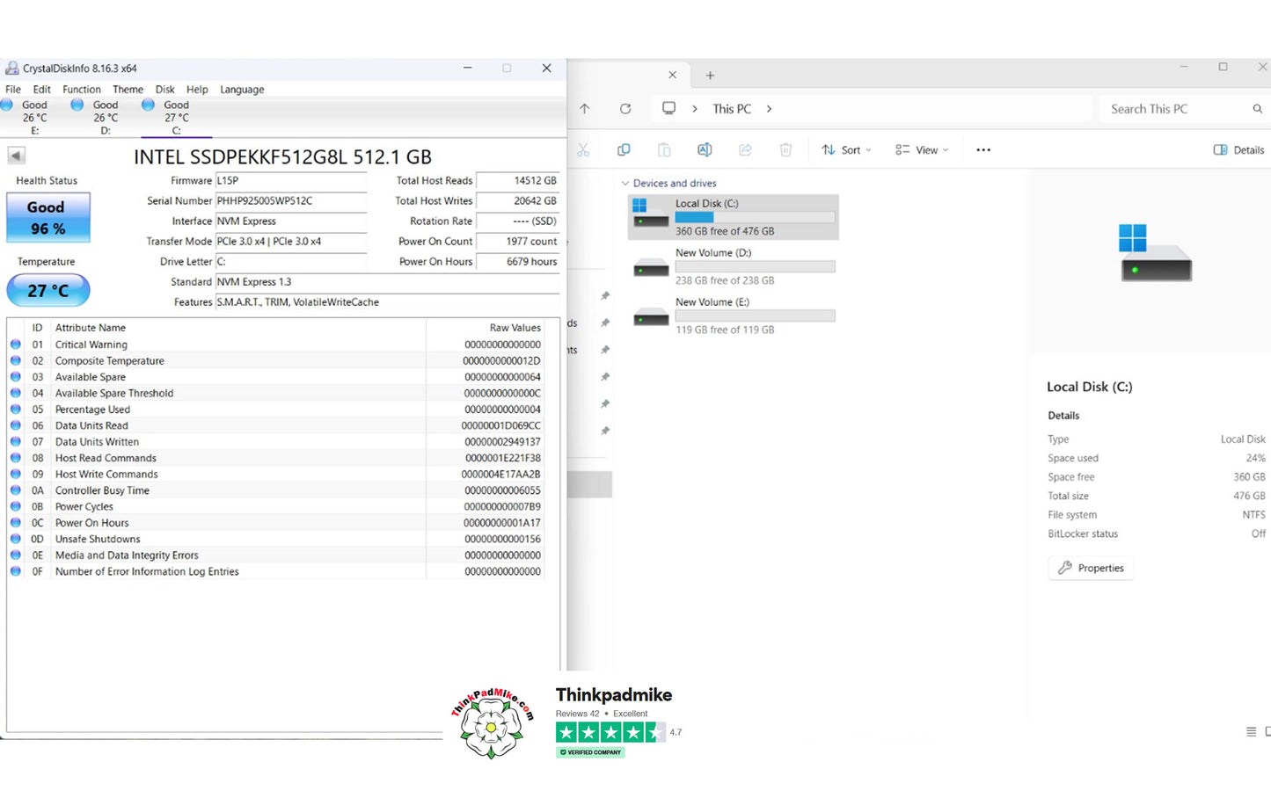Click the status dot beside Power Cycles
1271x798 pixels.
[x=16, y=506]
